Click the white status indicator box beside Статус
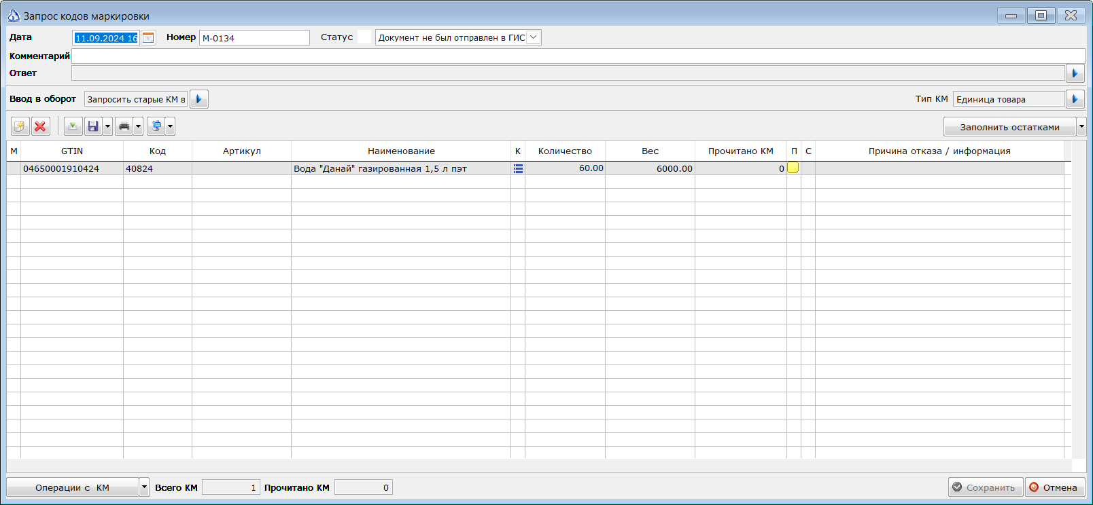The image size is (1093, 505). tap(364, 37)
